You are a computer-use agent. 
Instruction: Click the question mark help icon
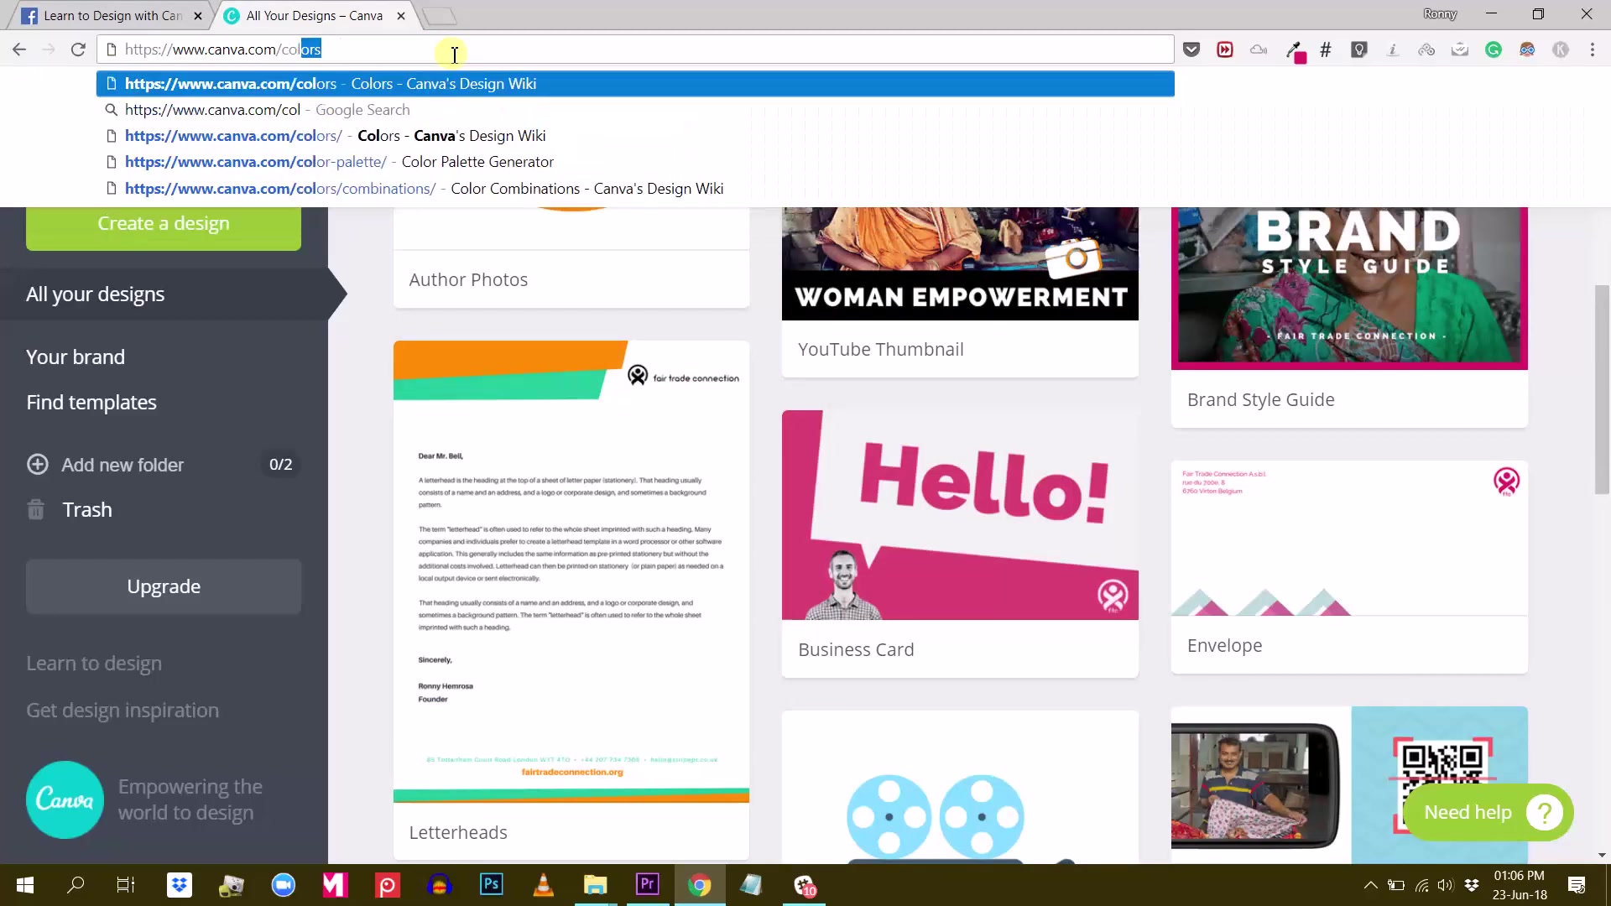point(1544,812)
